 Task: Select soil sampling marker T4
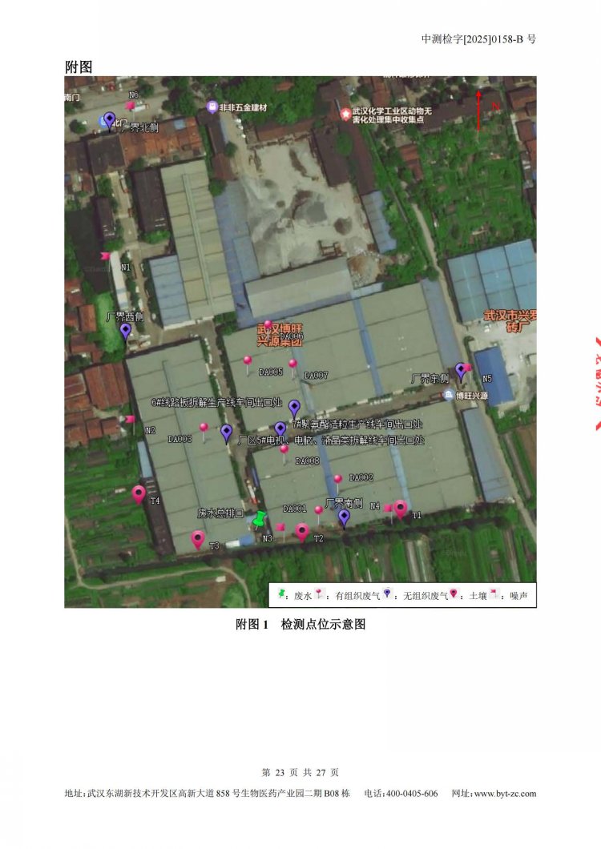(139, 493)
